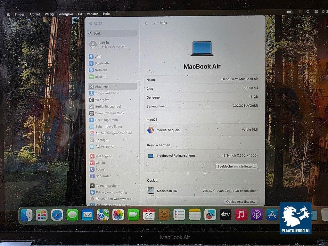Launch Safari from the Dock
328x246 pixels.
[57, 215]
